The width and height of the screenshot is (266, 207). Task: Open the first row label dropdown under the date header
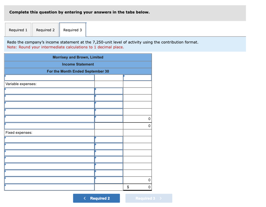[49, 77]
